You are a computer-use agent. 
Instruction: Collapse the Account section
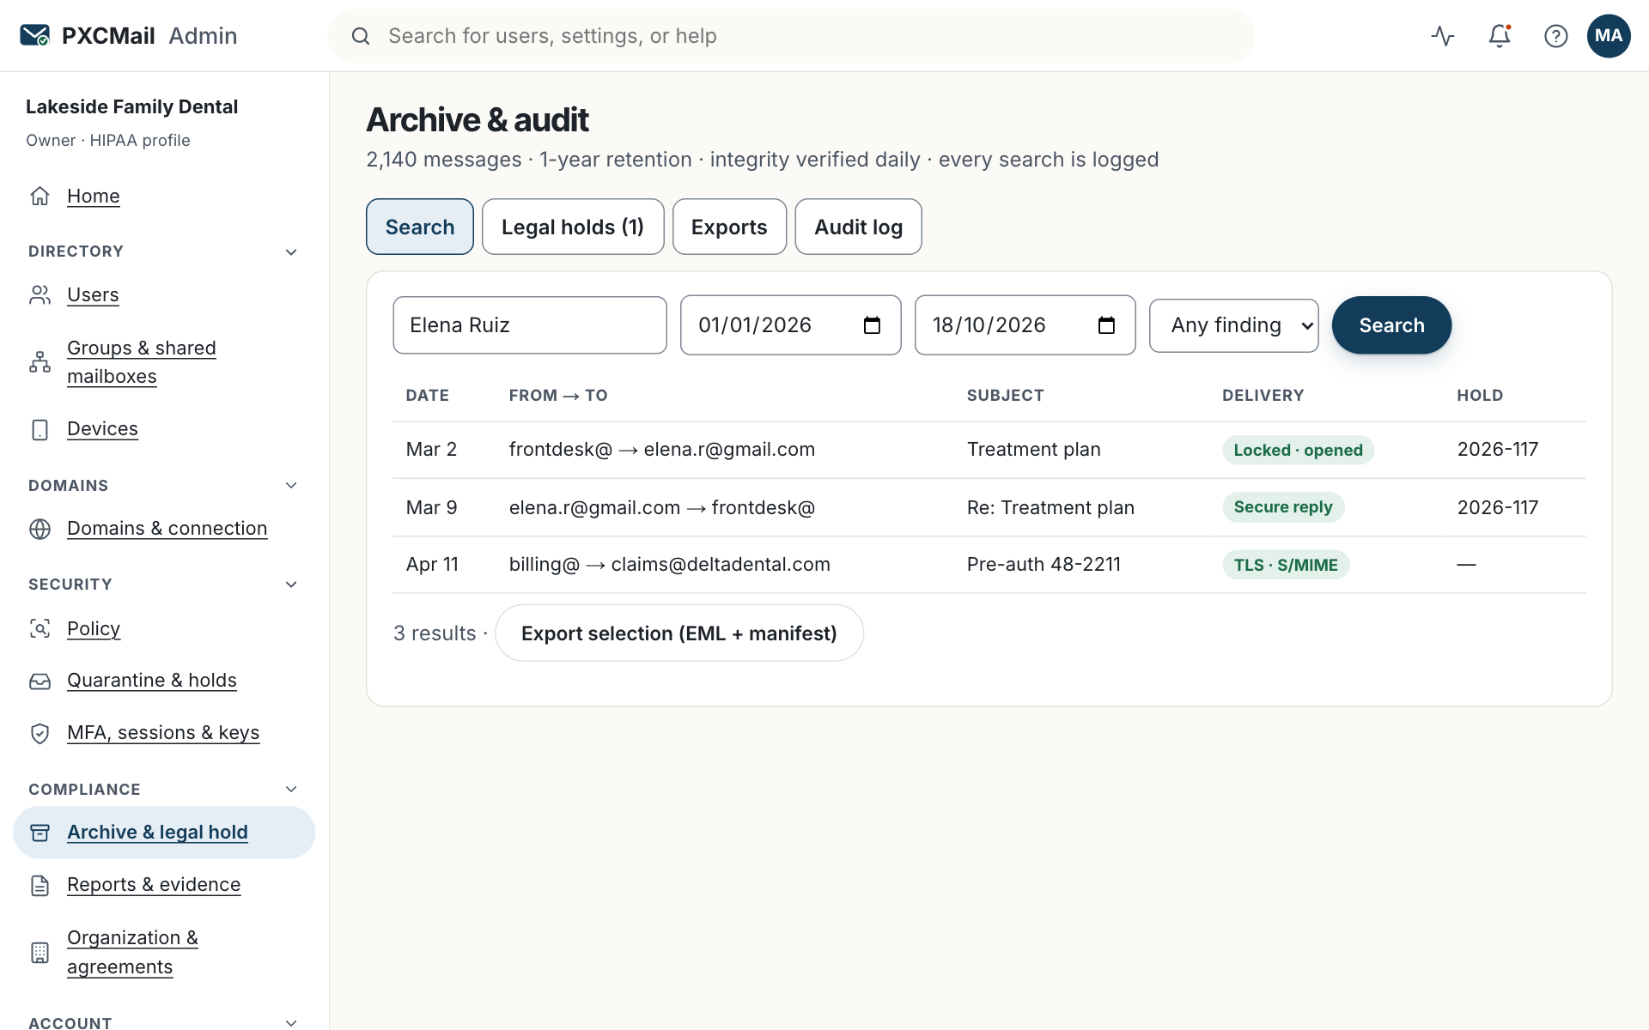tap(291, 1023)
